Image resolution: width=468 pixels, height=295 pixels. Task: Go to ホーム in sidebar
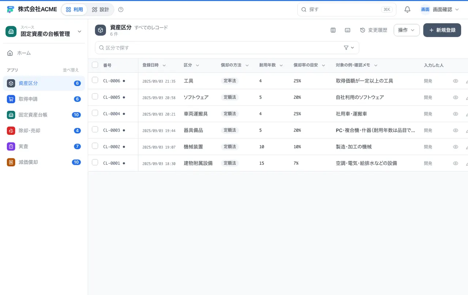click(x=44, y=53)
